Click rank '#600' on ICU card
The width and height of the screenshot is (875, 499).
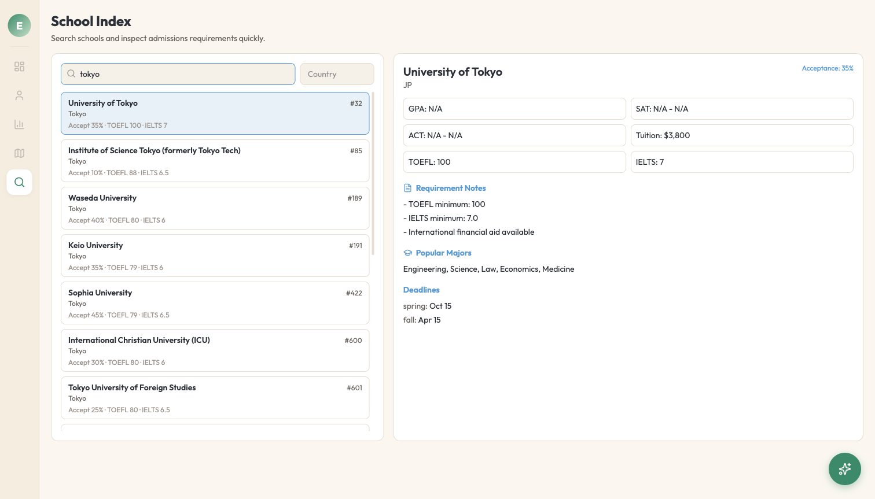coord(353,341)
